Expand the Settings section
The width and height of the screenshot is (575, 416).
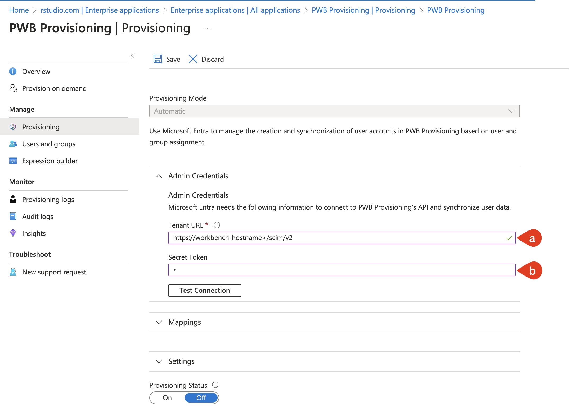point(159,361)
